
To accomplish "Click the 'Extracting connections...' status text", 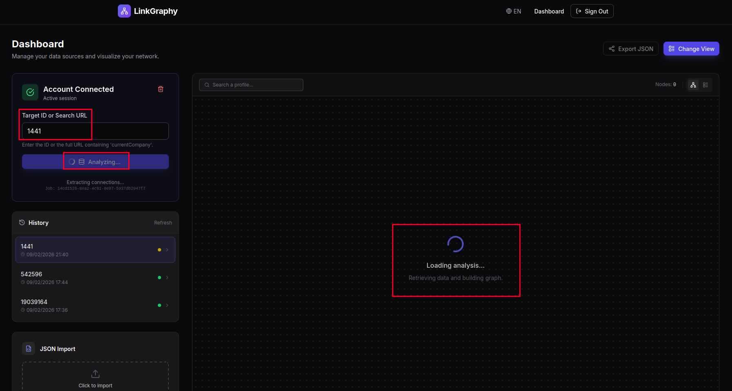I will pos(95,182).
